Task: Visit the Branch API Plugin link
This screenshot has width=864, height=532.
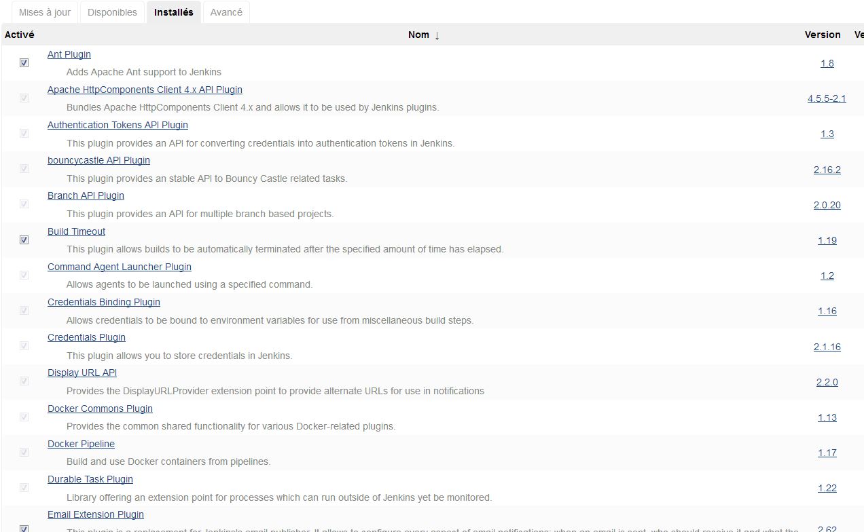Action: click(86, 195)
